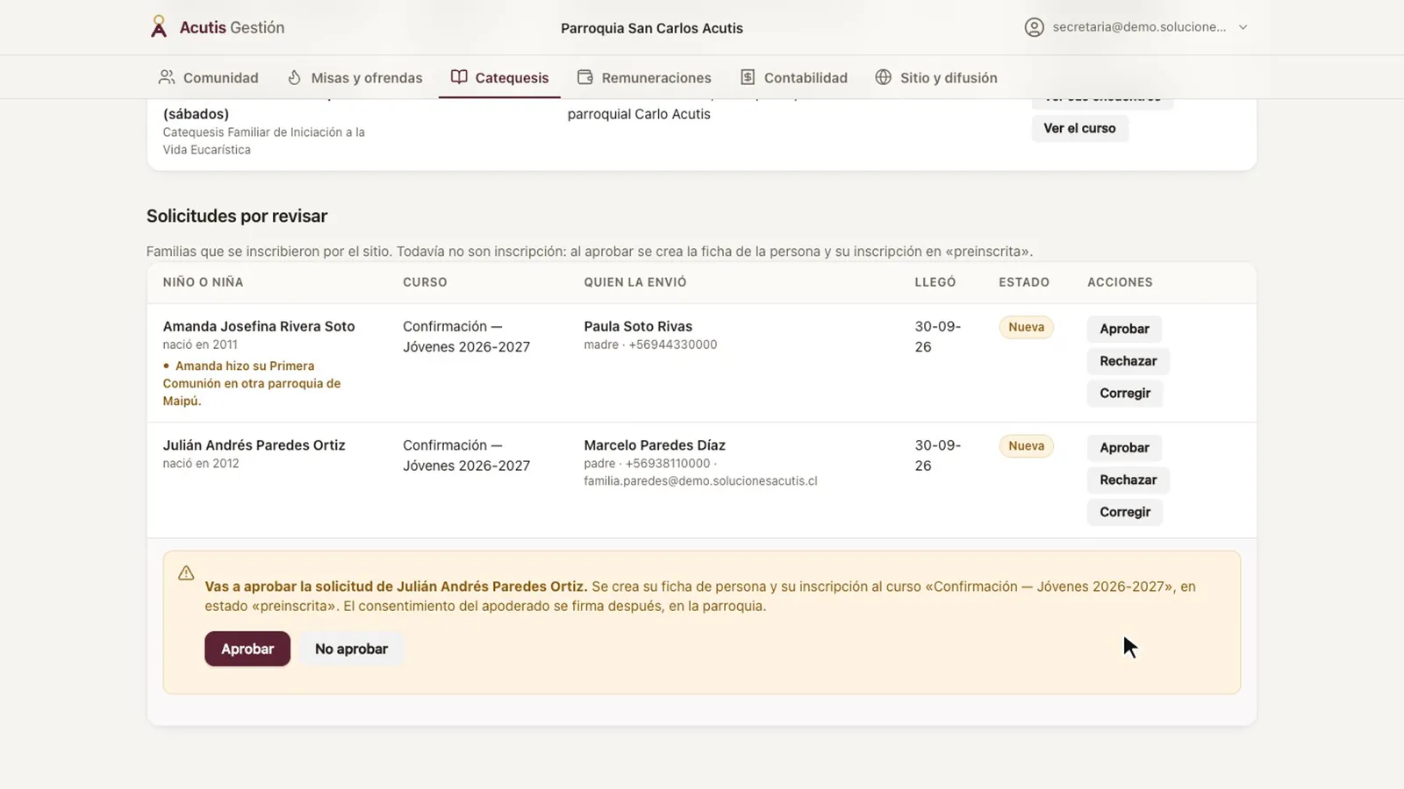Switch to Misas y ofrendas tab
Viewport: 1404px width, 789px height.
point(355,77)
